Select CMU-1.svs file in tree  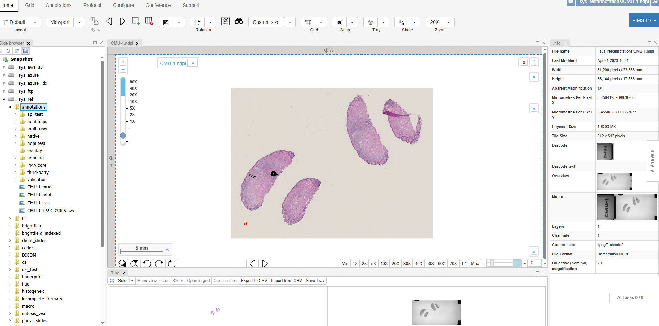pos(38,203)
